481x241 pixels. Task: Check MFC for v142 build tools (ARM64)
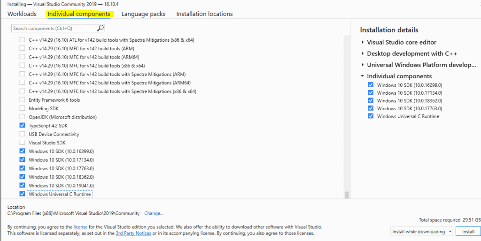22,57
